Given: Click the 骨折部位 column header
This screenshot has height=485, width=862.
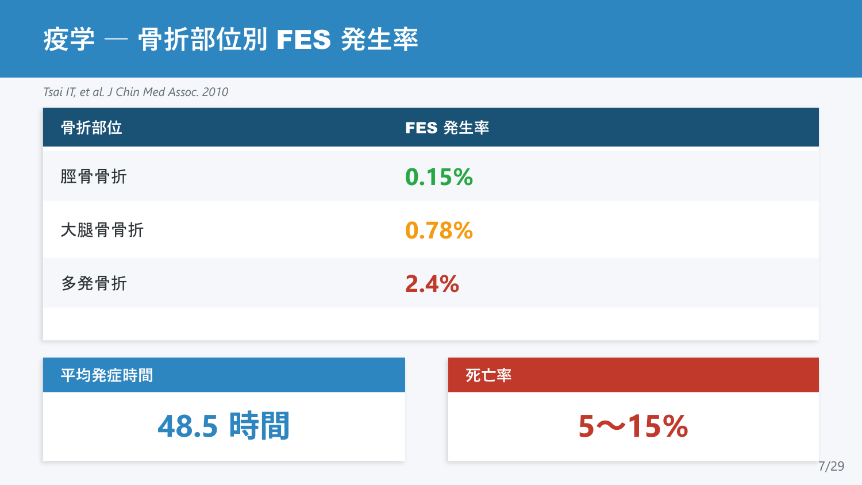Looking at the screenshot, I should point(91,128).
